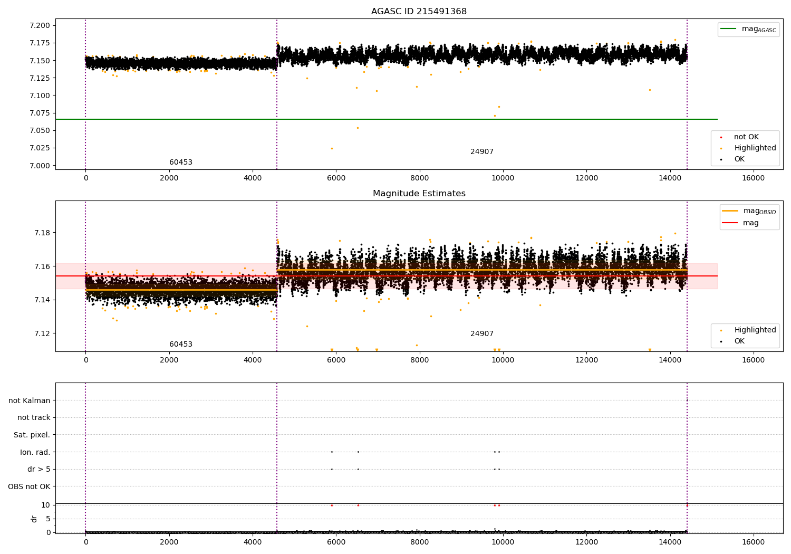Click the 'dr' axis label at bottom left
The height and width of the screenshot is (554, 791).
pos(34,519)
